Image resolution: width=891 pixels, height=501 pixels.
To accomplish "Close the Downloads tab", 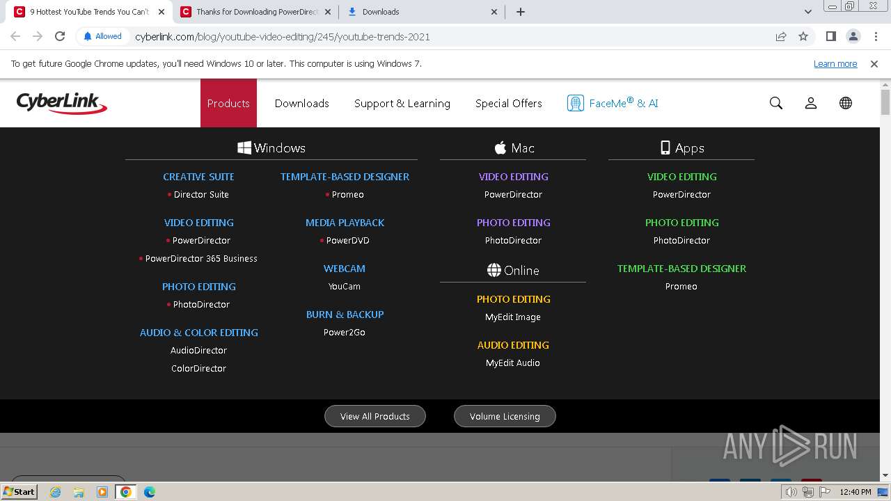I will (x=494, y=12).
